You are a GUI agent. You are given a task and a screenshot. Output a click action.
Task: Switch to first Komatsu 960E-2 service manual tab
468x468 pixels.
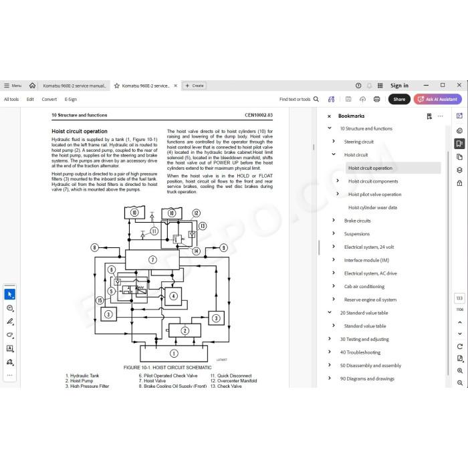click(74, 86)
